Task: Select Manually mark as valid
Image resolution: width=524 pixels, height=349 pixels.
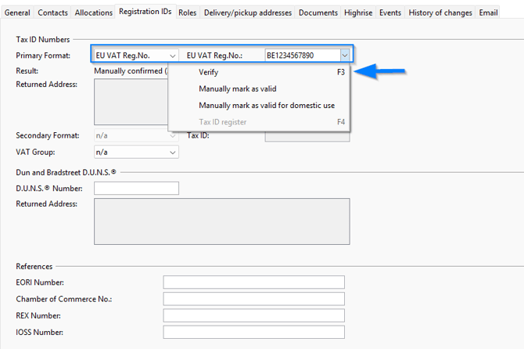Action: (238, 88)
